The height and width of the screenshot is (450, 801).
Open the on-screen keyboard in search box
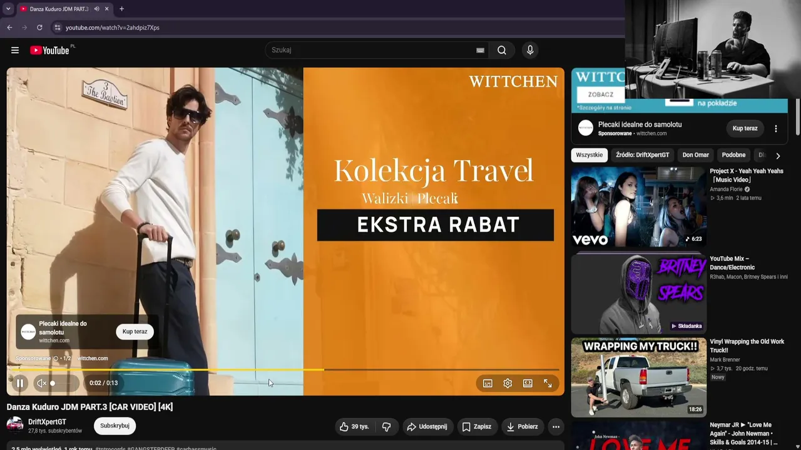click(x=480, y=50)
